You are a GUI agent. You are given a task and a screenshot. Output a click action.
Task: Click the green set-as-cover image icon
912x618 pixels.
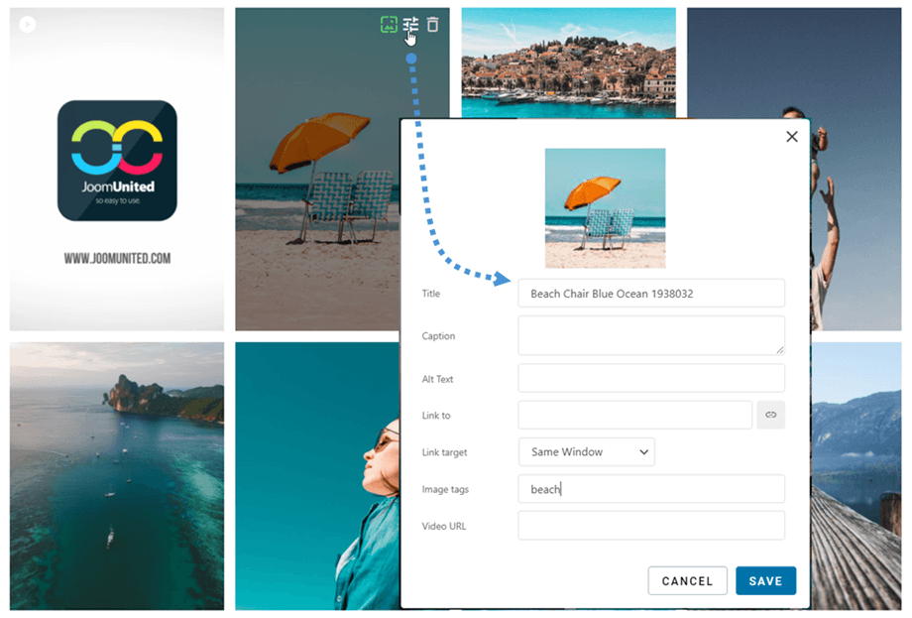click(389, 25)
